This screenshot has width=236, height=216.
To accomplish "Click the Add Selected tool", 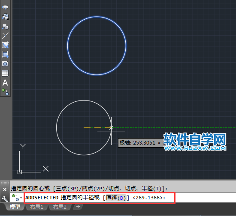I will (5, 92).
